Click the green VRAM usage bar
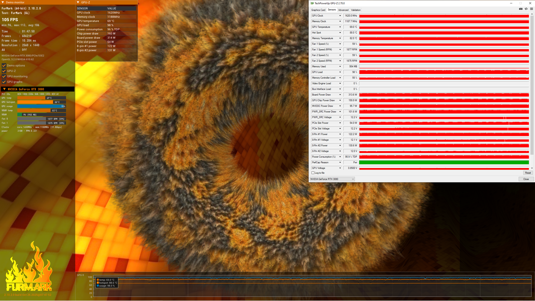This screenshot has height=301, width=535. (41, 115)
